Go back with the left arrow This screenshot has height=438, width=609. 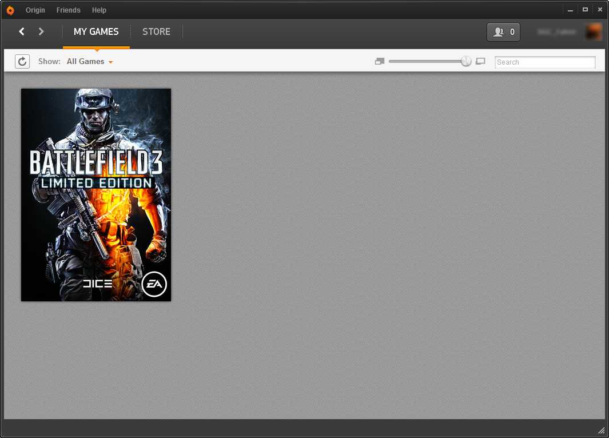point(22,31)
